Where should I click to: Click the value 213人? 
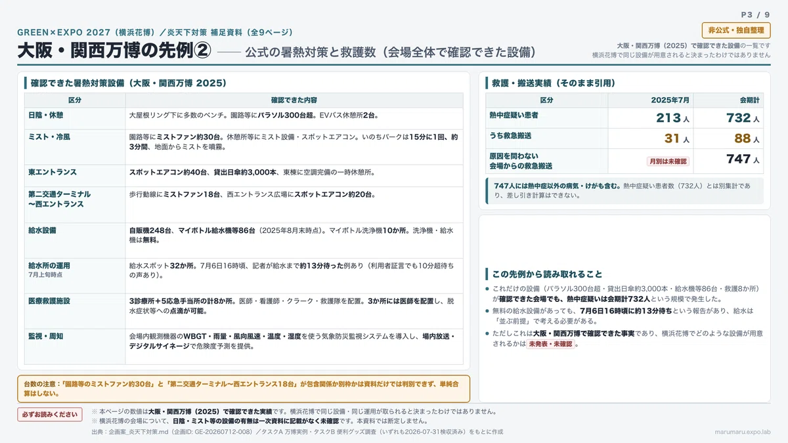[672, 118]
